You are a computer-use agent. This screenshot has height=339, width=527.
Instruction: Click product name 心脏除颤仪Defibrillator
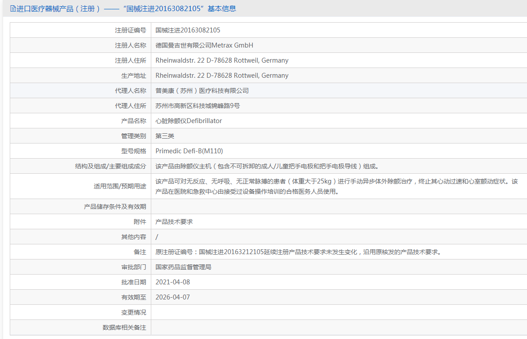pos(189,121)
